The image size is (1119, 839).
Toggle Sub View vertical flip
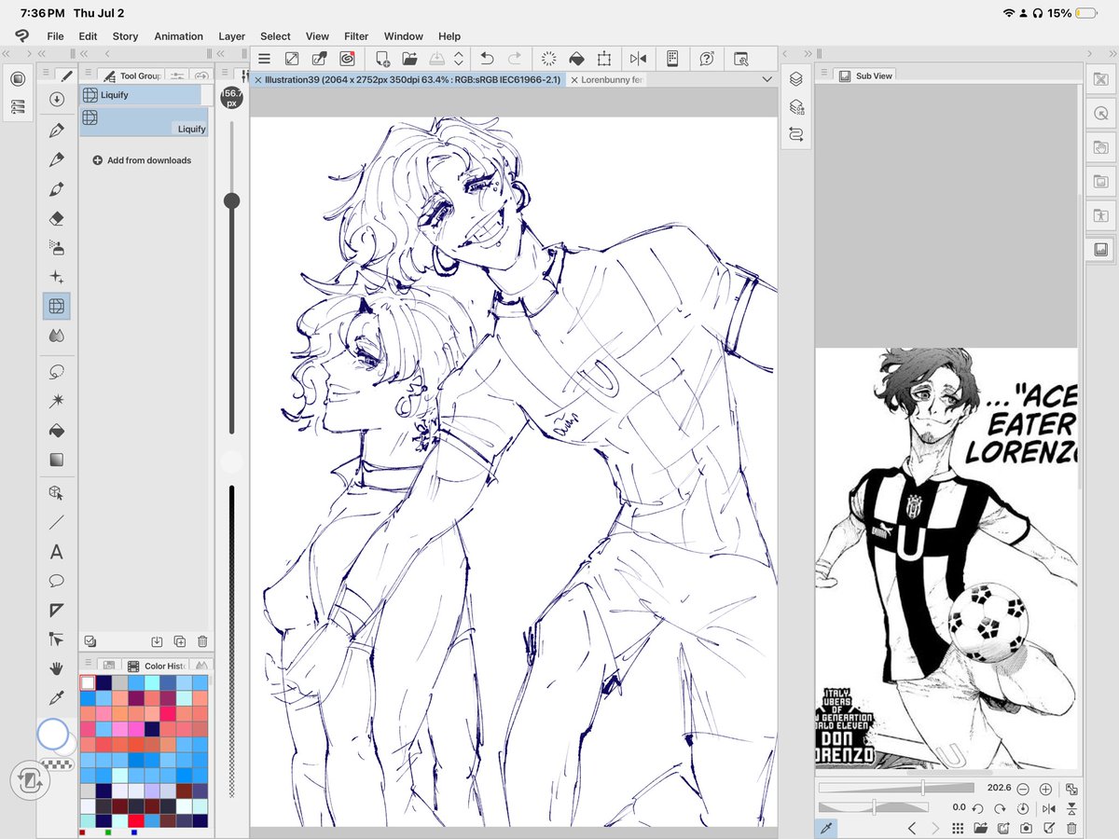pyautogui.click(x=1072, y=808)
